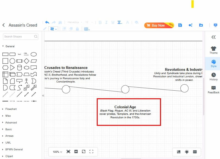220x159 pixels.
Task: Open the font color picker
Action: click(127, 23)
